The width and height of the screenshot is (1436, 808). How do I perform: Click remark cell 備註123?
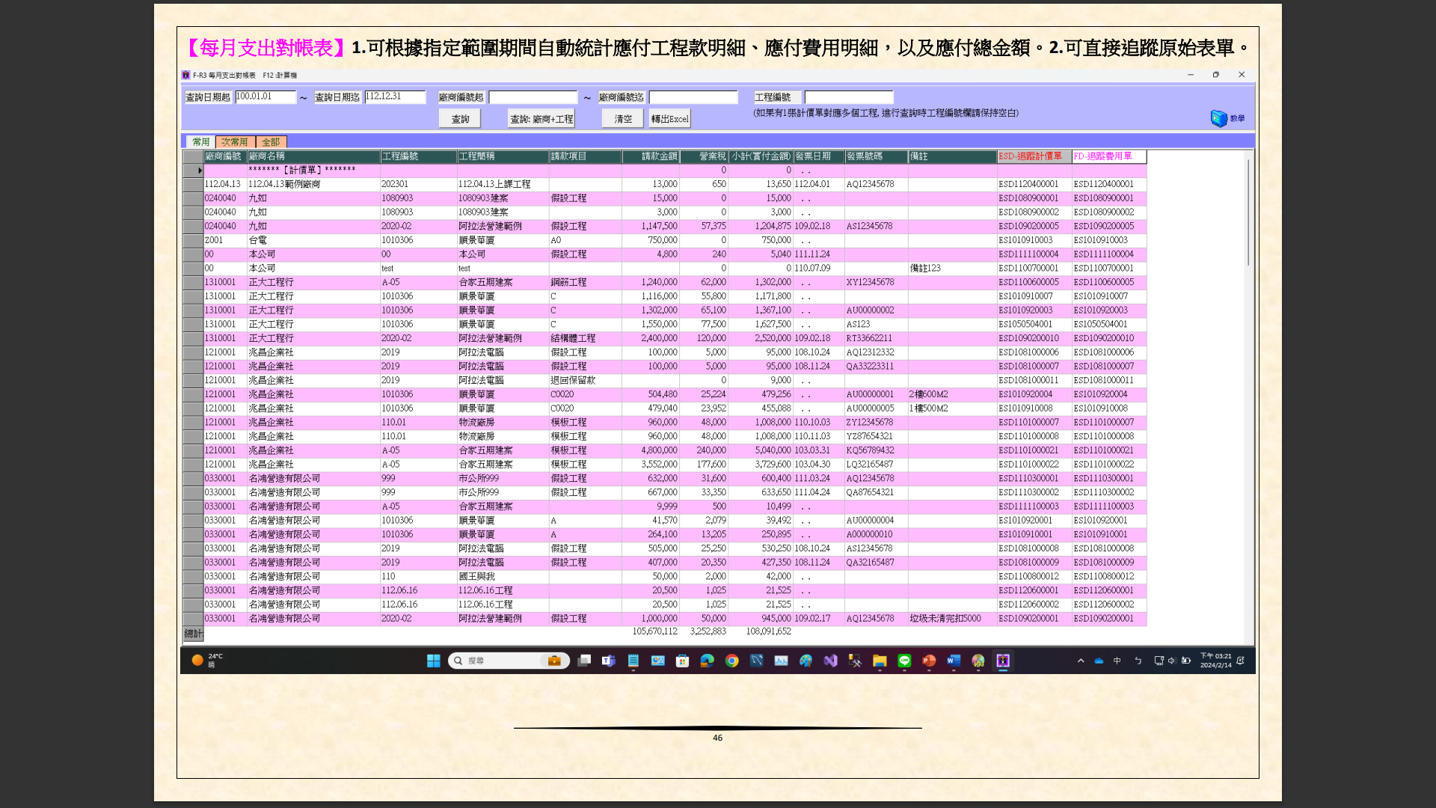[924, 268]
